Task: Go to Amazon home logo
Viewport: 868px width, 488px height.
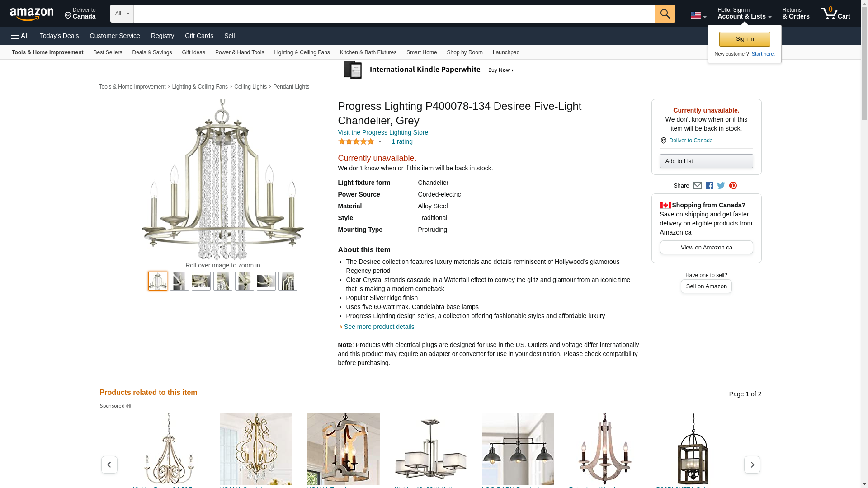Action: 32,14
